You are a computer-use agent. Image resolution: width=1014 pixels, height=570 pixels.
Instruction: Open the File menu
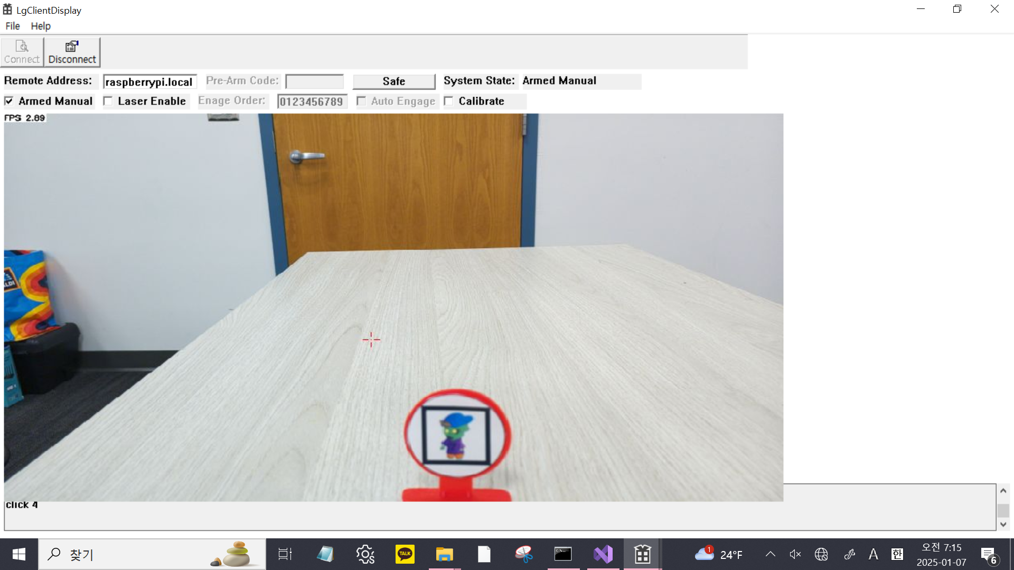pos(13,26)
